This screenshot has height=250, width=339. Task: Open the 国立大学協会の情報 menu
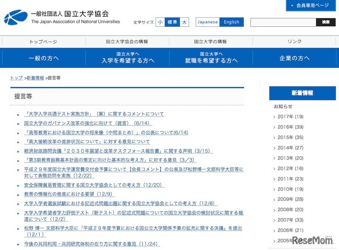pyautogui.click(x=127, y=42)
